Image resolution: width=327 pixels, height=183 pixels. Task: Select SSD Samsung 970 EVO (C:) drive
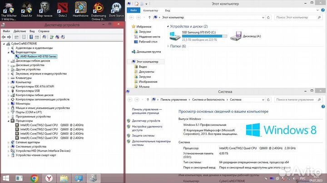tap(198, 36)
